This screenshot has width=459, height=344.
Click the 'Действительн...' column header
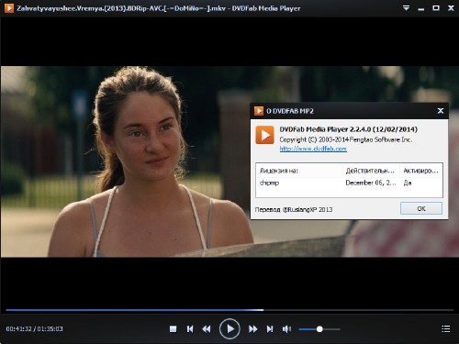(x=371, y=171)
